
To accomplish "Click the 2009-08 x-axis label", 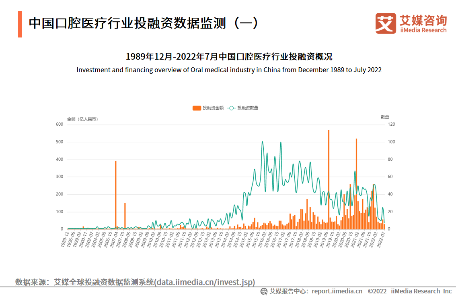I will [x=145, y=239].
